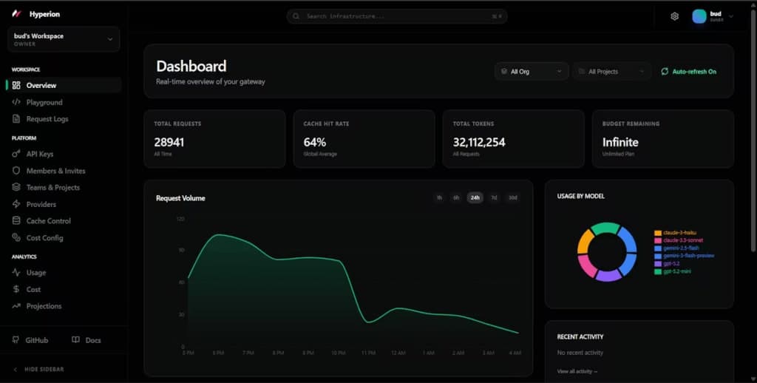Screen dimensions: 757x383
Task: Click the Cost dollar sign icon
Action: pos(16,289)
